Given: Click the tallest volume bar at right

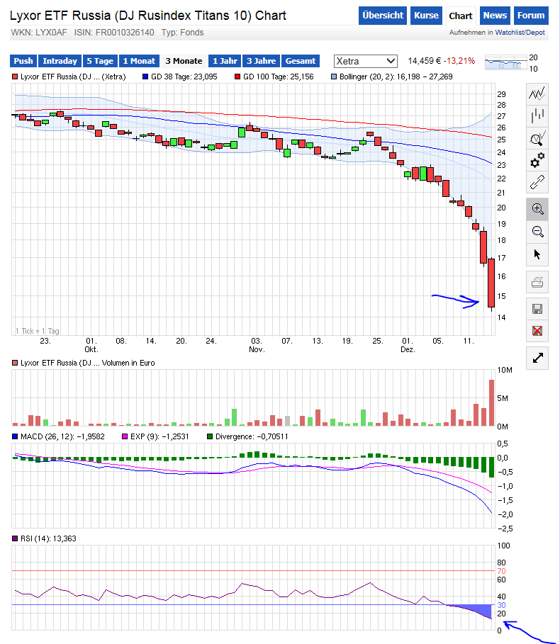Looking at the screenshot, I should [491, 402].
